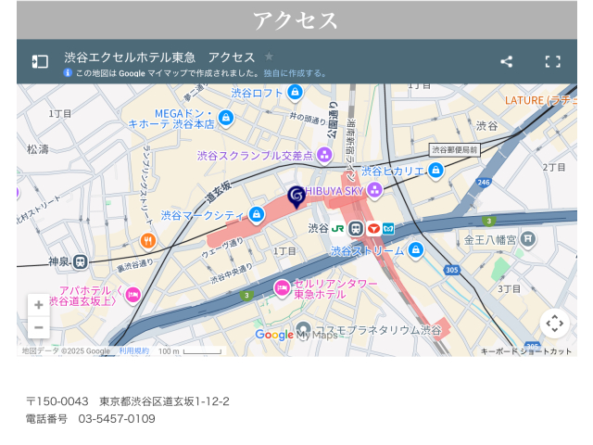Open the map legend sidebar panel

click(40, 61)
